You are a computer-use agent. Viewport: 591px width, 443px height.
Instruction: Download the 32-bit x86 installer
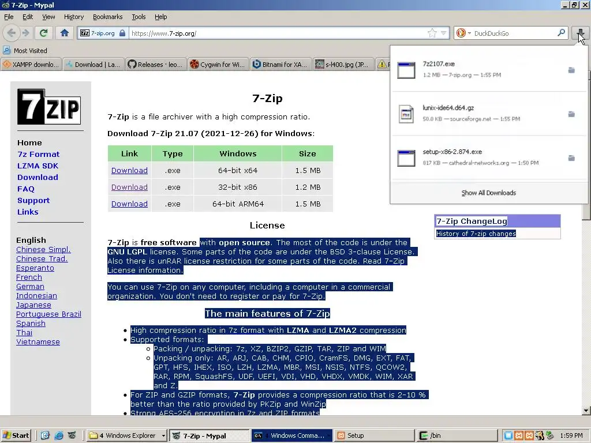pos(129,187)
